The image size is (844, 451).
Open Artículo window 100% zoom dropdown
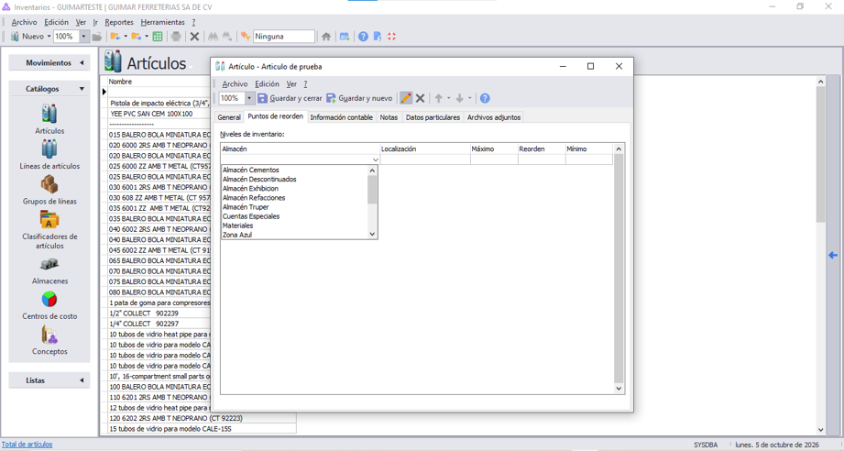coord(249,98)
